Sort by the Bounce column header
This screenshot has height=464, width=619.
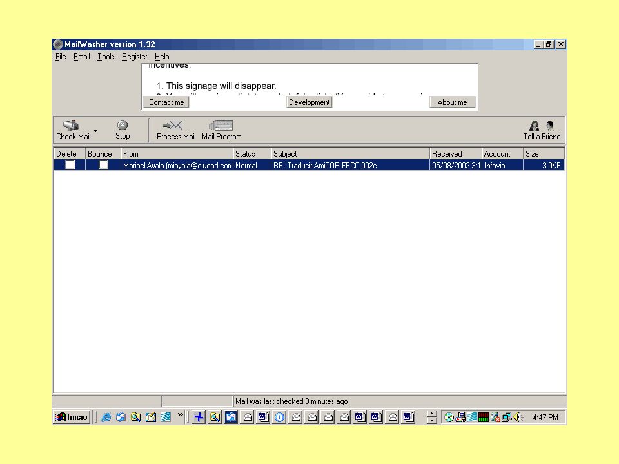[103, 153]
